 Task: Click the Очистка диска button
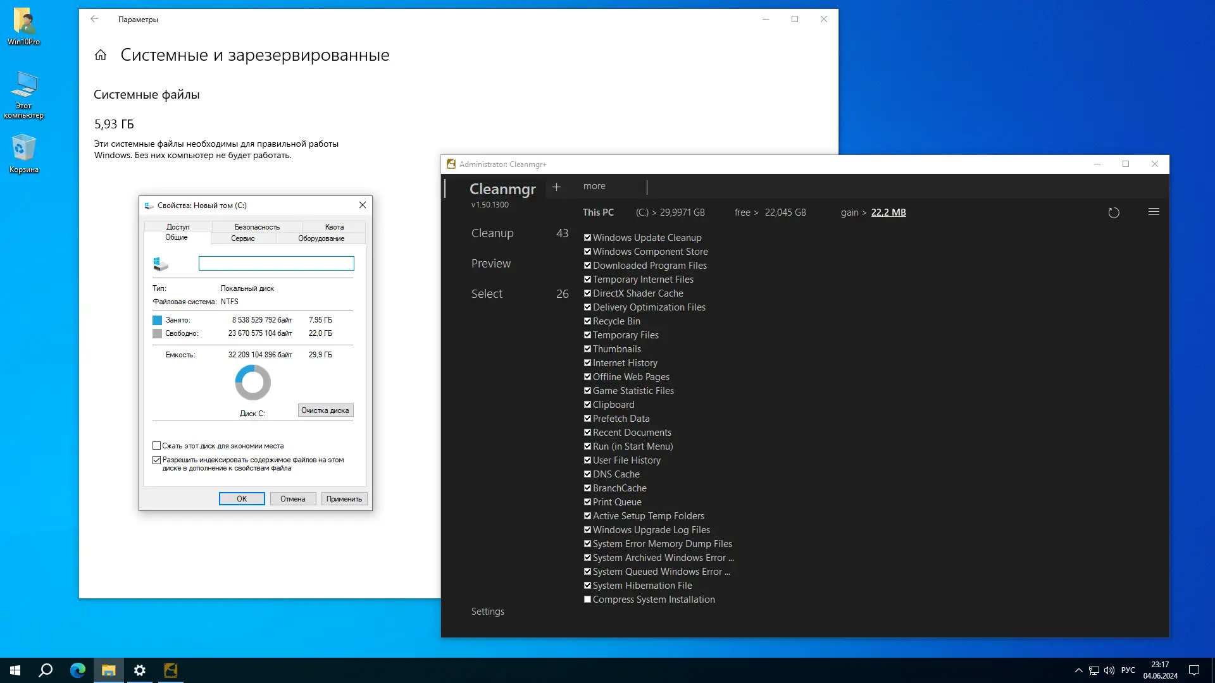point(325,410)
